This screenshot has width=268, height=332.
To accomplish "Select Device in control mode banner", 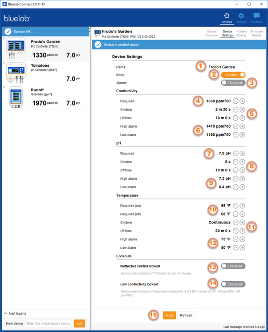I will pyautogui.click(x=179, y=45).
